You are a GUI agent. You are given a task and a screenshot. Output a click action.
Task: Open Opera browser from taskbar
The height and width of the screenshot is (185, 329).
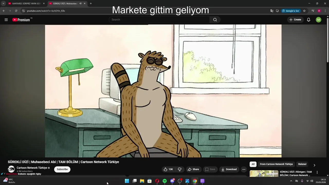coord(157,181)
